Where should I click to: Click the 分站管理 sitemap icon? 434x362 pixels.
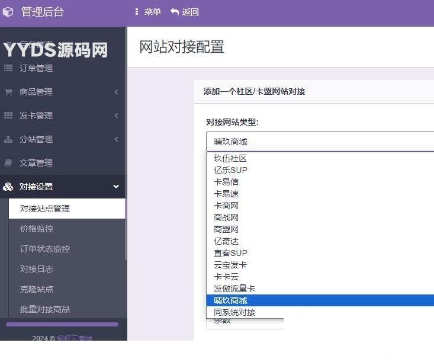[x=8, y=139]
